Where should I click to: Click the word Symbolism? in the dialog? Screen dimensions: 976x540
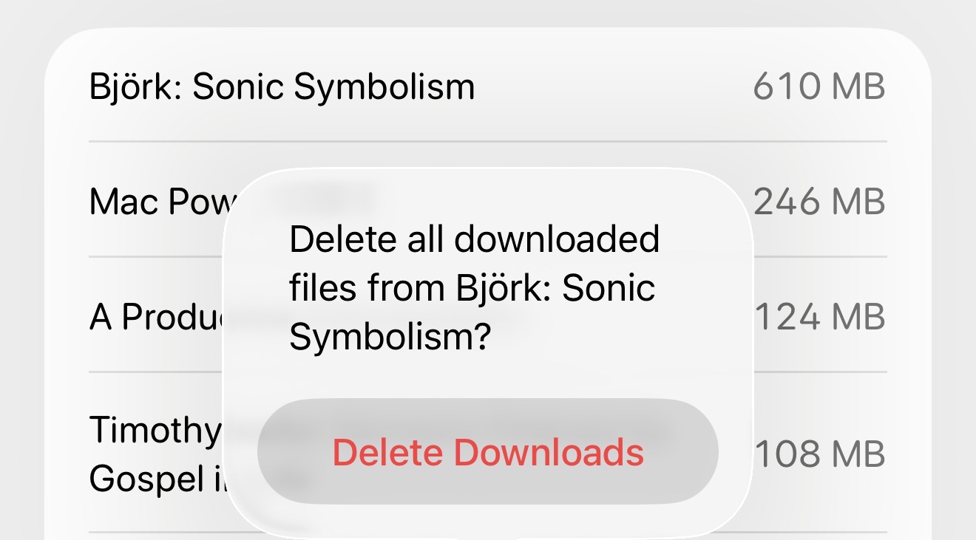pyautogui.click(x=390, y=337)
